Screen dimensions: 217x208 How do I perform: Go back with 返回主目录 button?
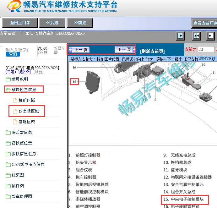(x=20, y=23)
